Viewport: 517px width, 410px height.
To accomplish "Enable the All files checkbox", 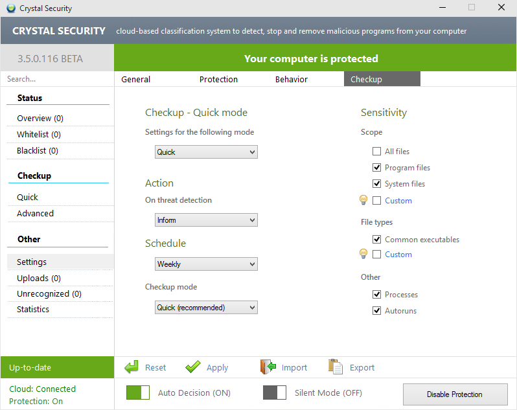I will (376, 152).
